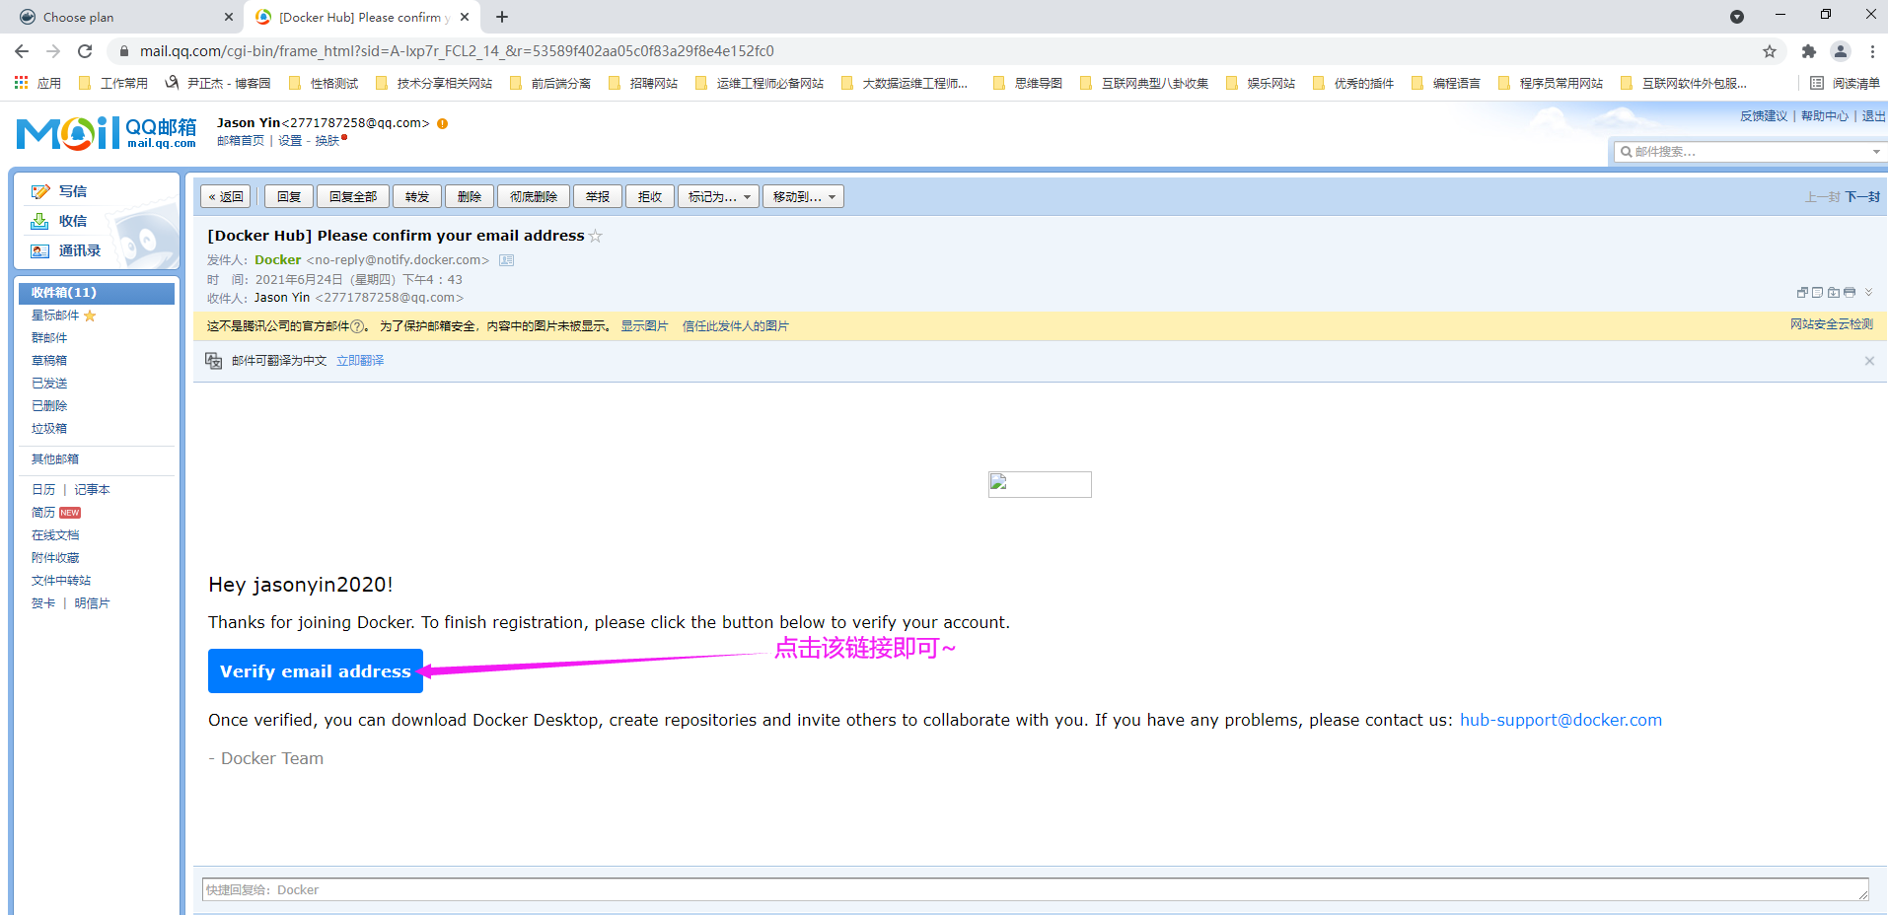This screenshot has height=915, width=1888.
Task: Click the Receive mail (收信) icon
Action: point(40,221)
